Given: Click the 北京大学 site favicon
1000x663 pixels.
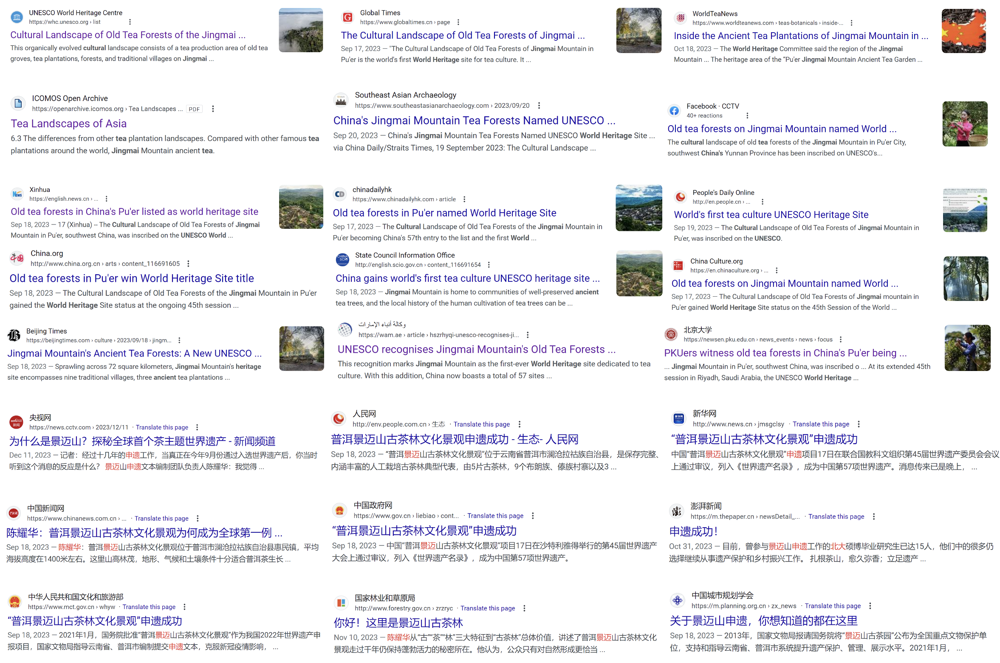Looking at the screenshot, I should click(x=671, y=334).
